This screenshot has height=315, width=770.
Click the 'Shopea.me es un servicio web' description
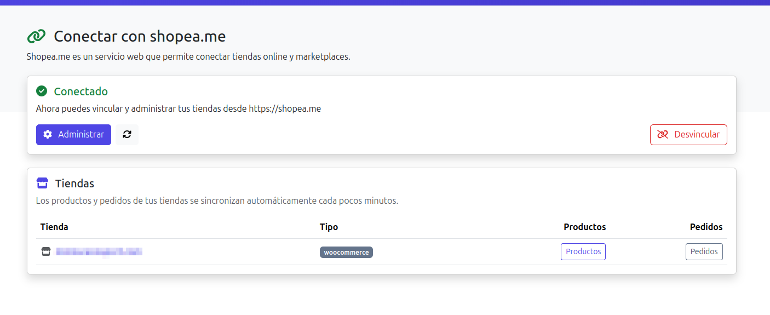pos(188,56)
